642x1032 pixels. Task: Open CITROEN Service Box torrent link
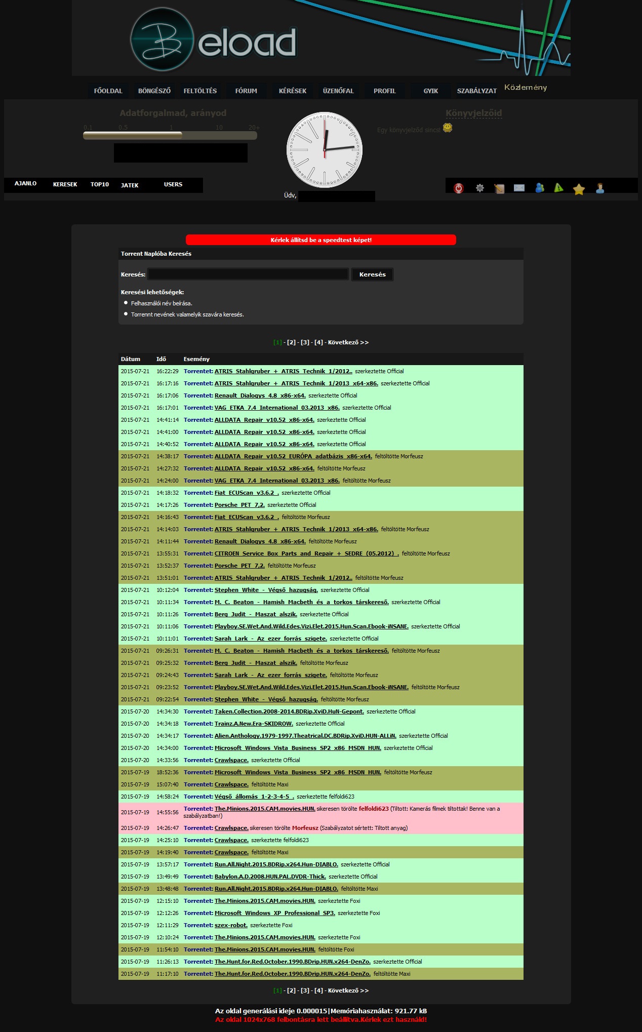(x=307, y=553)
